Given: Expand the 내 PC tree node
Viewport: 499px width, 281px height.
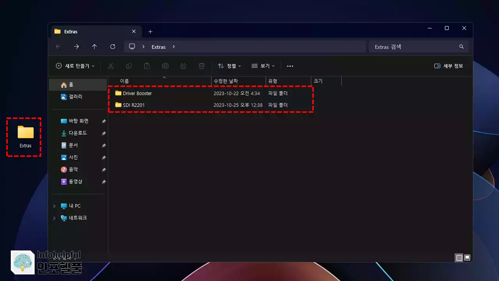Looking at the screenshot, I should [x=54, y=206].
